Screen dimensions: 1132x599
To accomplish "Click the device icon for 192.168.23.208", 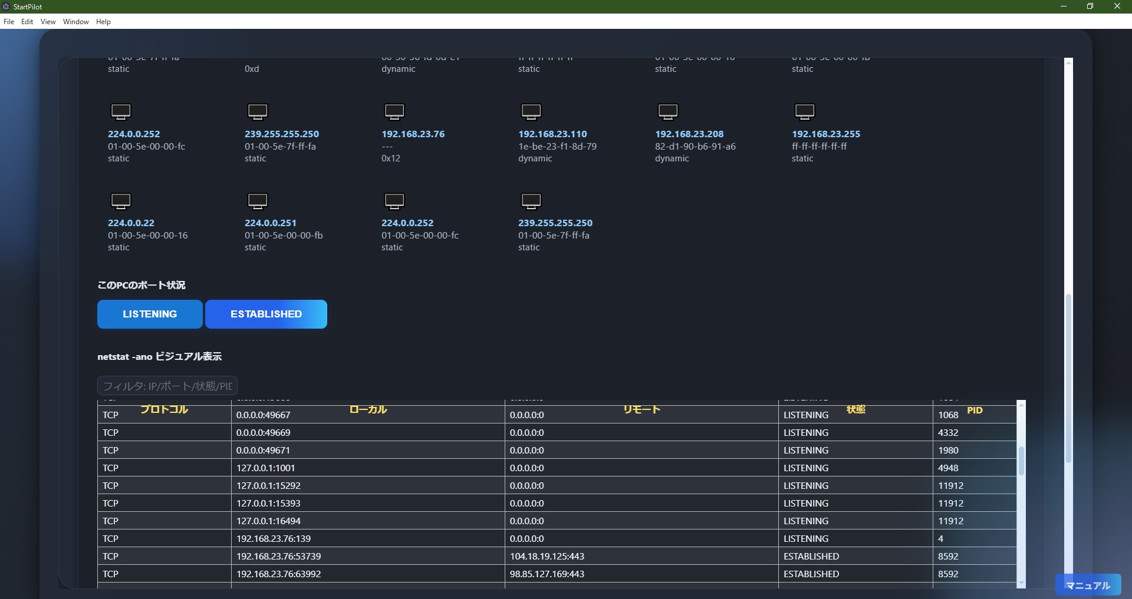I will pyautogui.click(x=668, y=111).
